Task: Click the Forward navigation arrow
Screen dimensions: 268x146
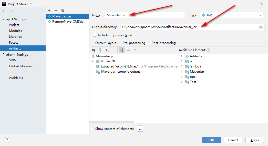Action: [11, 11]
